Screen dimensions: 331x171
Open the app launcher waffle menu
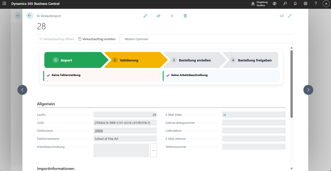(5, 4)
